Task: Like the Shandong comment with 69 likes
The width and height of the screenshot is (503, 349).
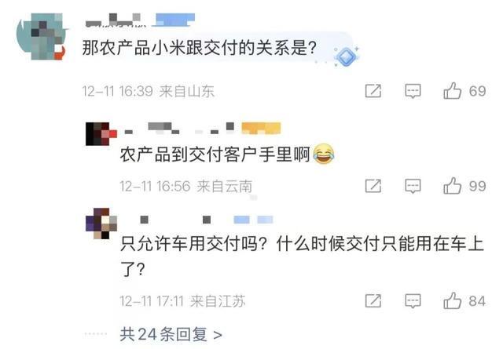Action: click(x=453, y=91)
